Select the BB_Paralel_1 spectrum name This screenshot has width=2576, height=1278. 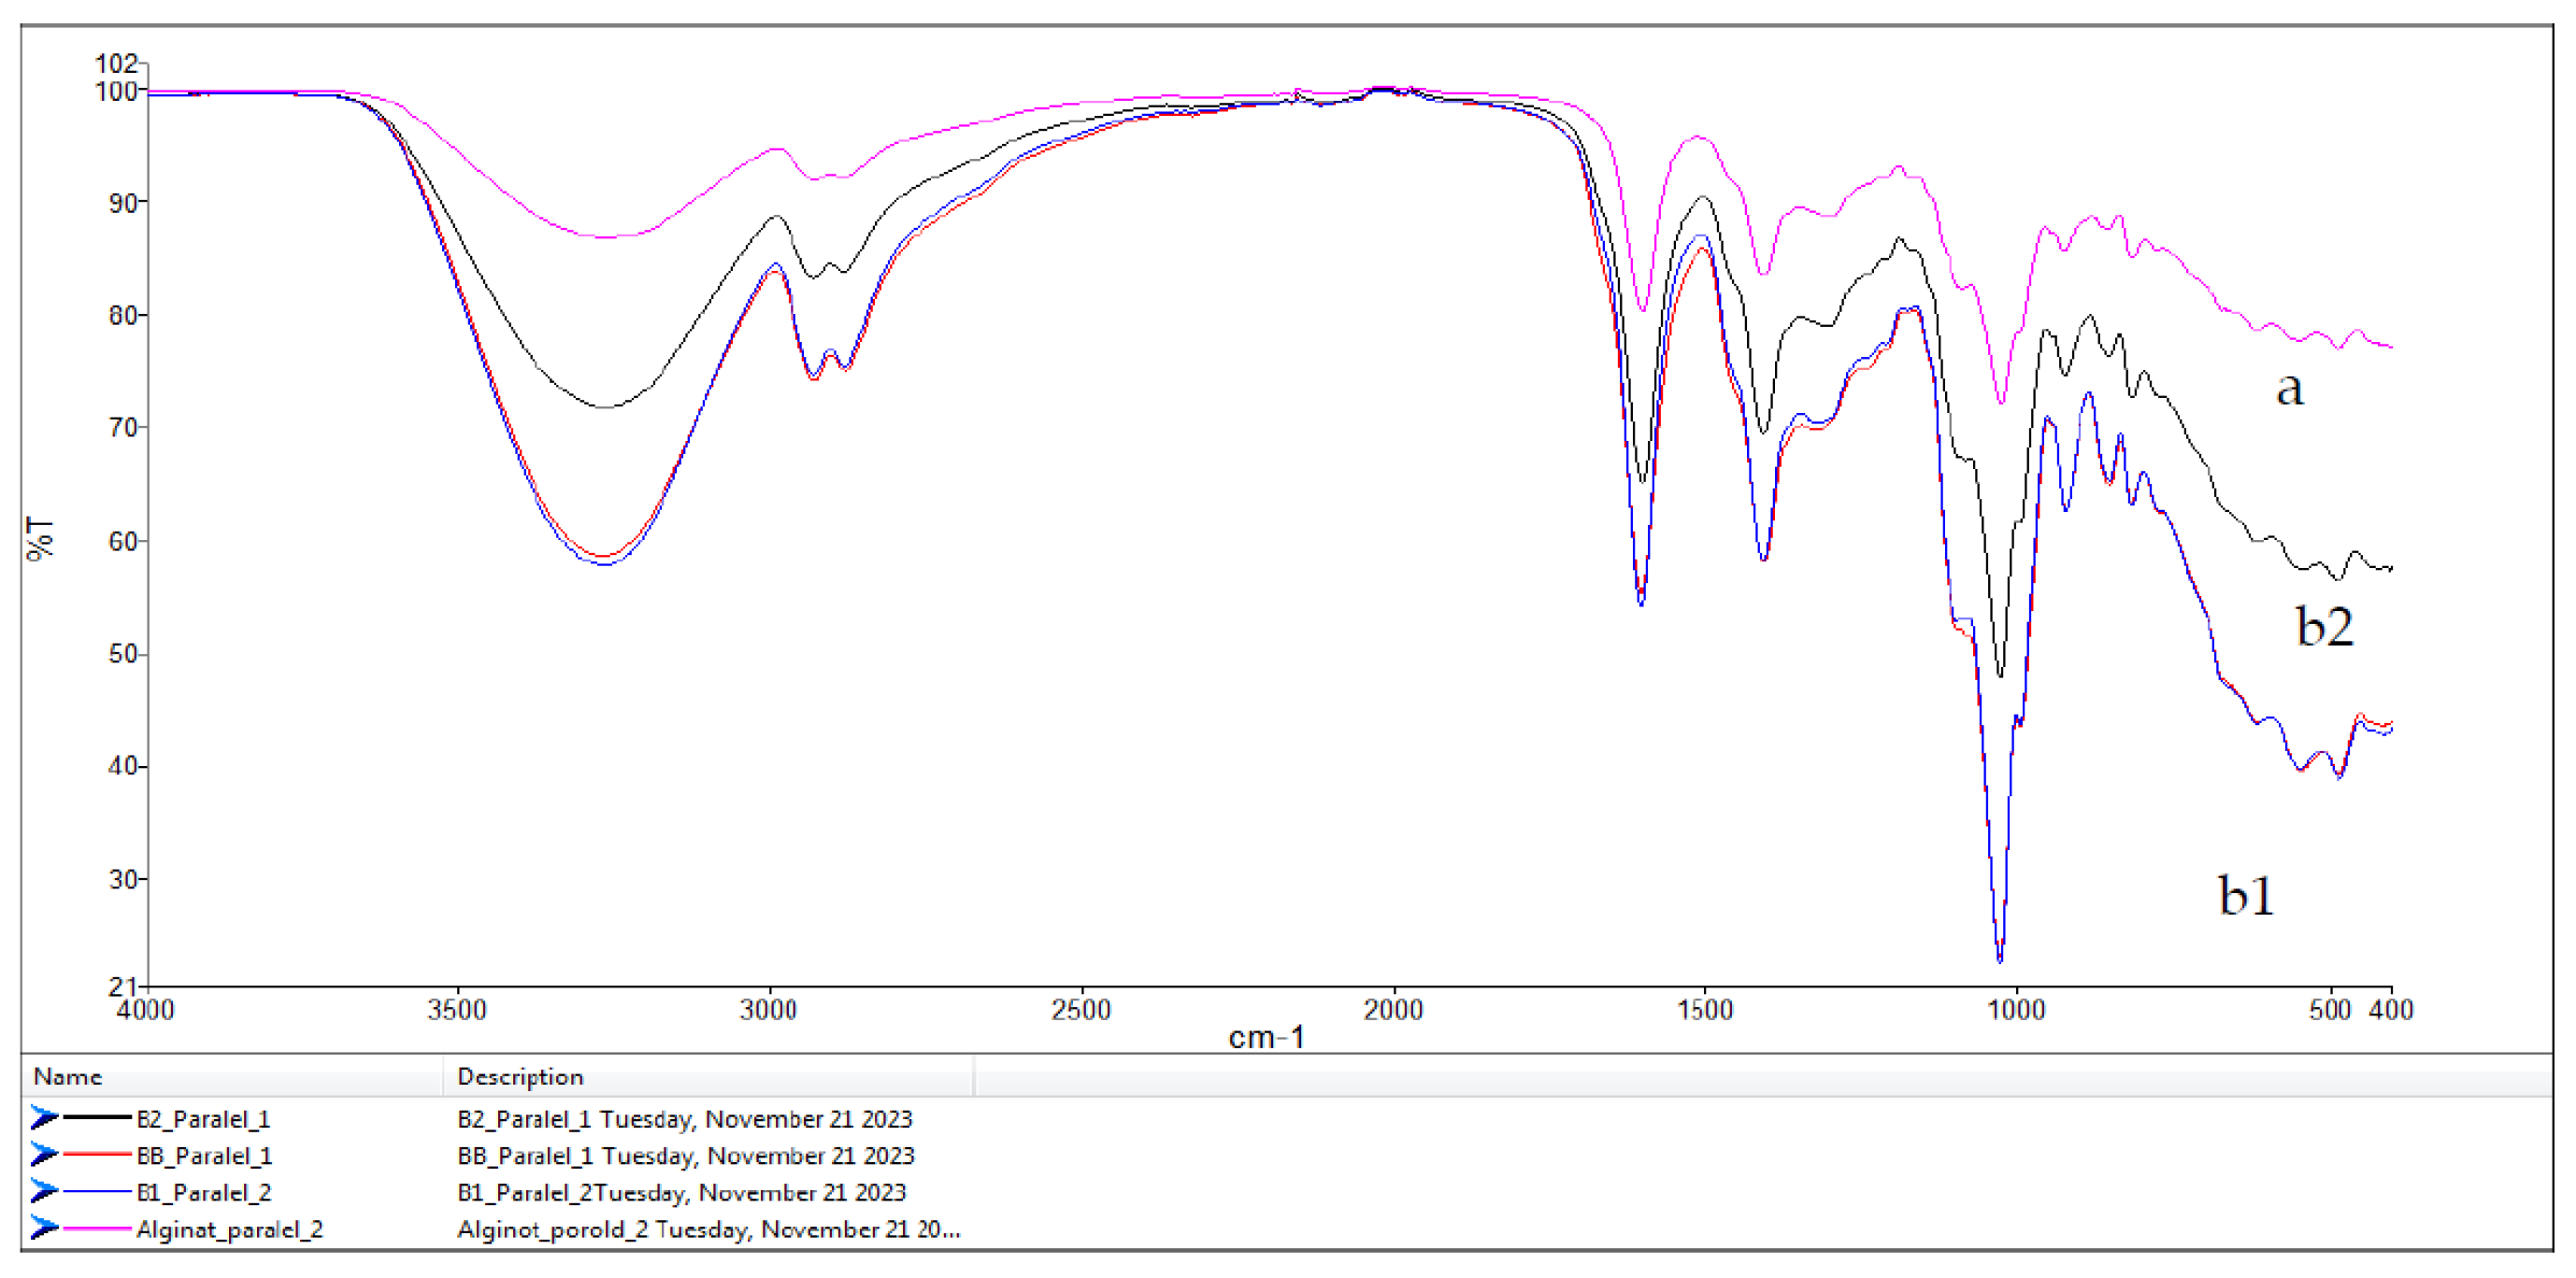click(204, 1155)
